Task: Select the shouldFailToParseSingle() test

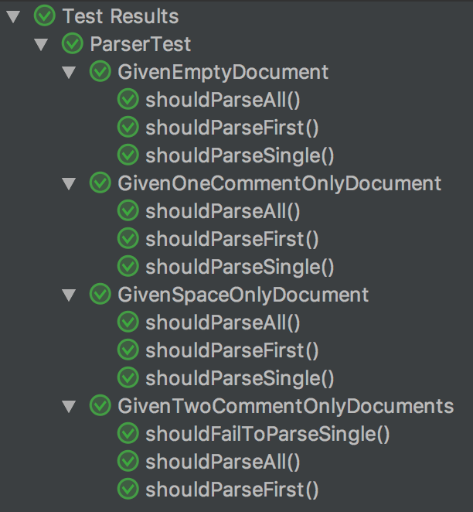Action: point(267,434)
